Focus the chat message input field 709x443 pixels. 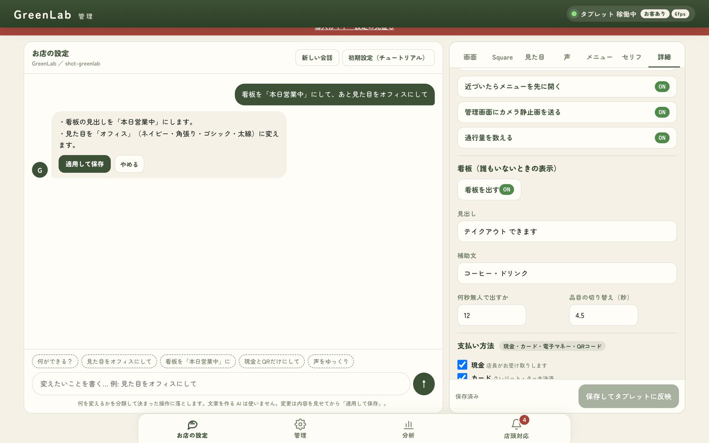pos(221,384)
